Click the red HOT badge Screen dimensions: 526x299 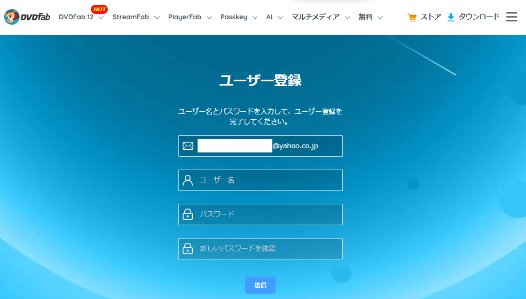(99, 10)
